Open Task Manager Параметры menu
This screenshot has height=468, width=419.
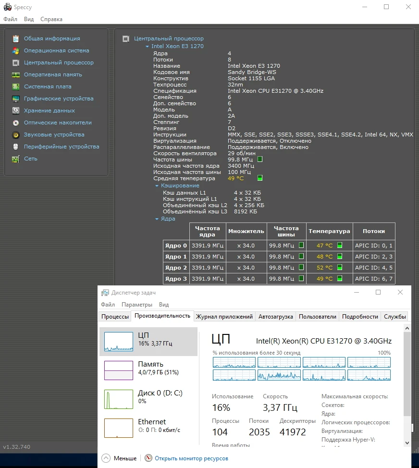[x=136, y=305]
